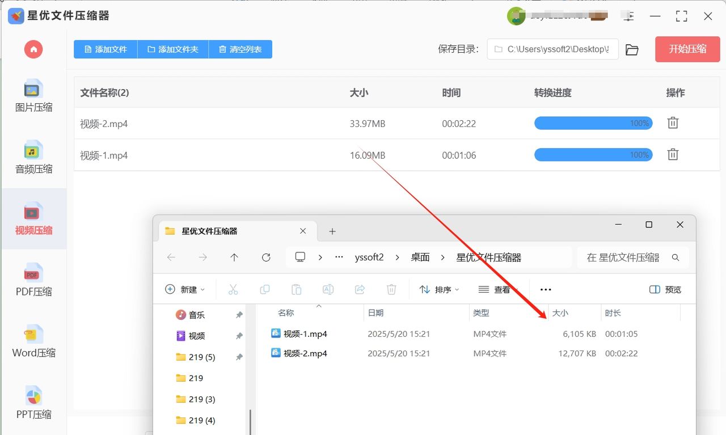Screen dimensions: 726x435
Task: Open the 图片压缩 image compression tool
Action: (33, 96)
